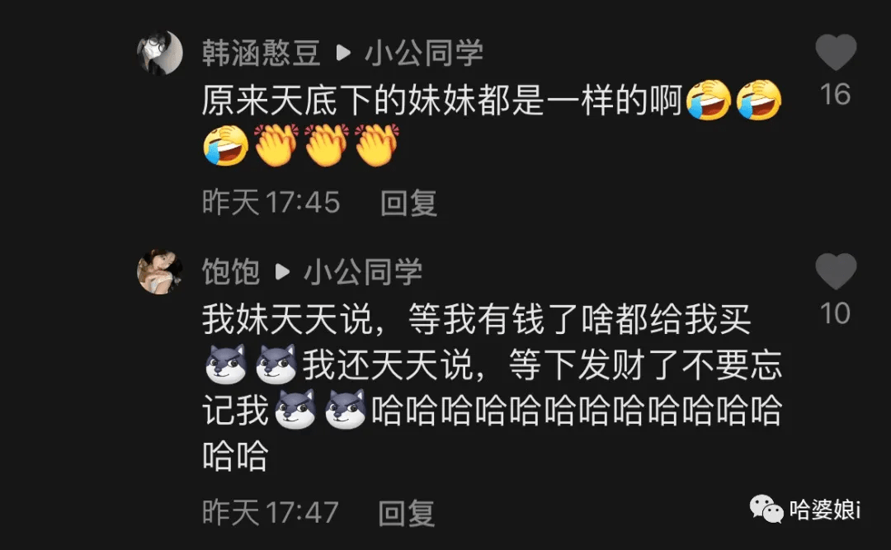Screen dimensions: 891x550
Task: Click the first husky emoji before 我还天天说
Action: pos(226,364)
